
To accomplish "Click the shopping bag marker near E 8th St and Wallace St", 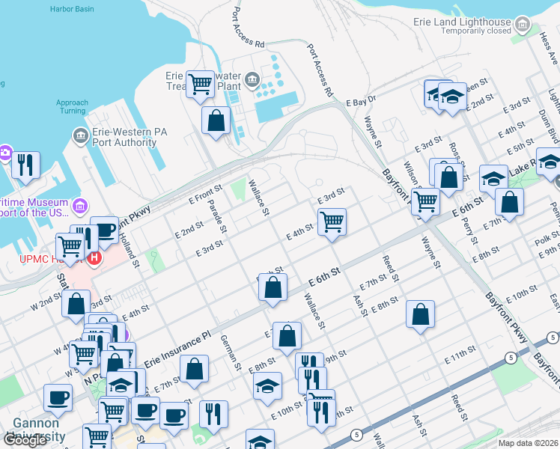I will (287, 336).
